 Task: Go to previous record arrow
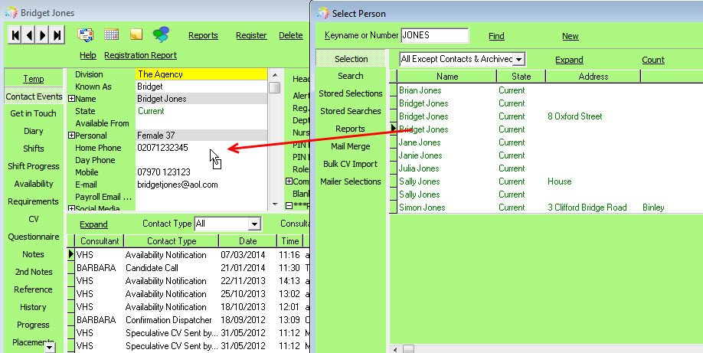tap(29, 35)
